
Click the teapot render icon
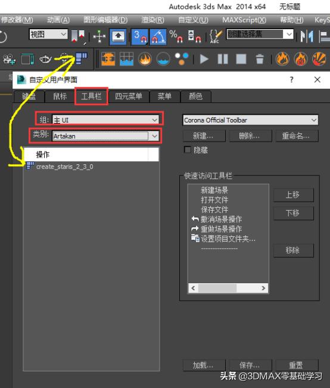point(46,60)
